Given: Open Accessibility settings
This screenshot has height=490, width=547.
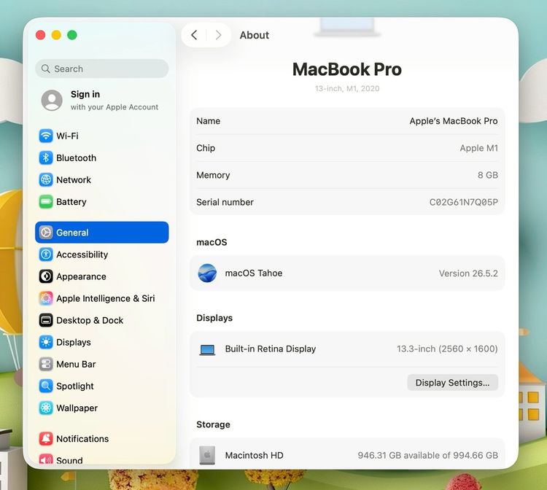Looking at the screenshot, I should (x=102, y=254).
